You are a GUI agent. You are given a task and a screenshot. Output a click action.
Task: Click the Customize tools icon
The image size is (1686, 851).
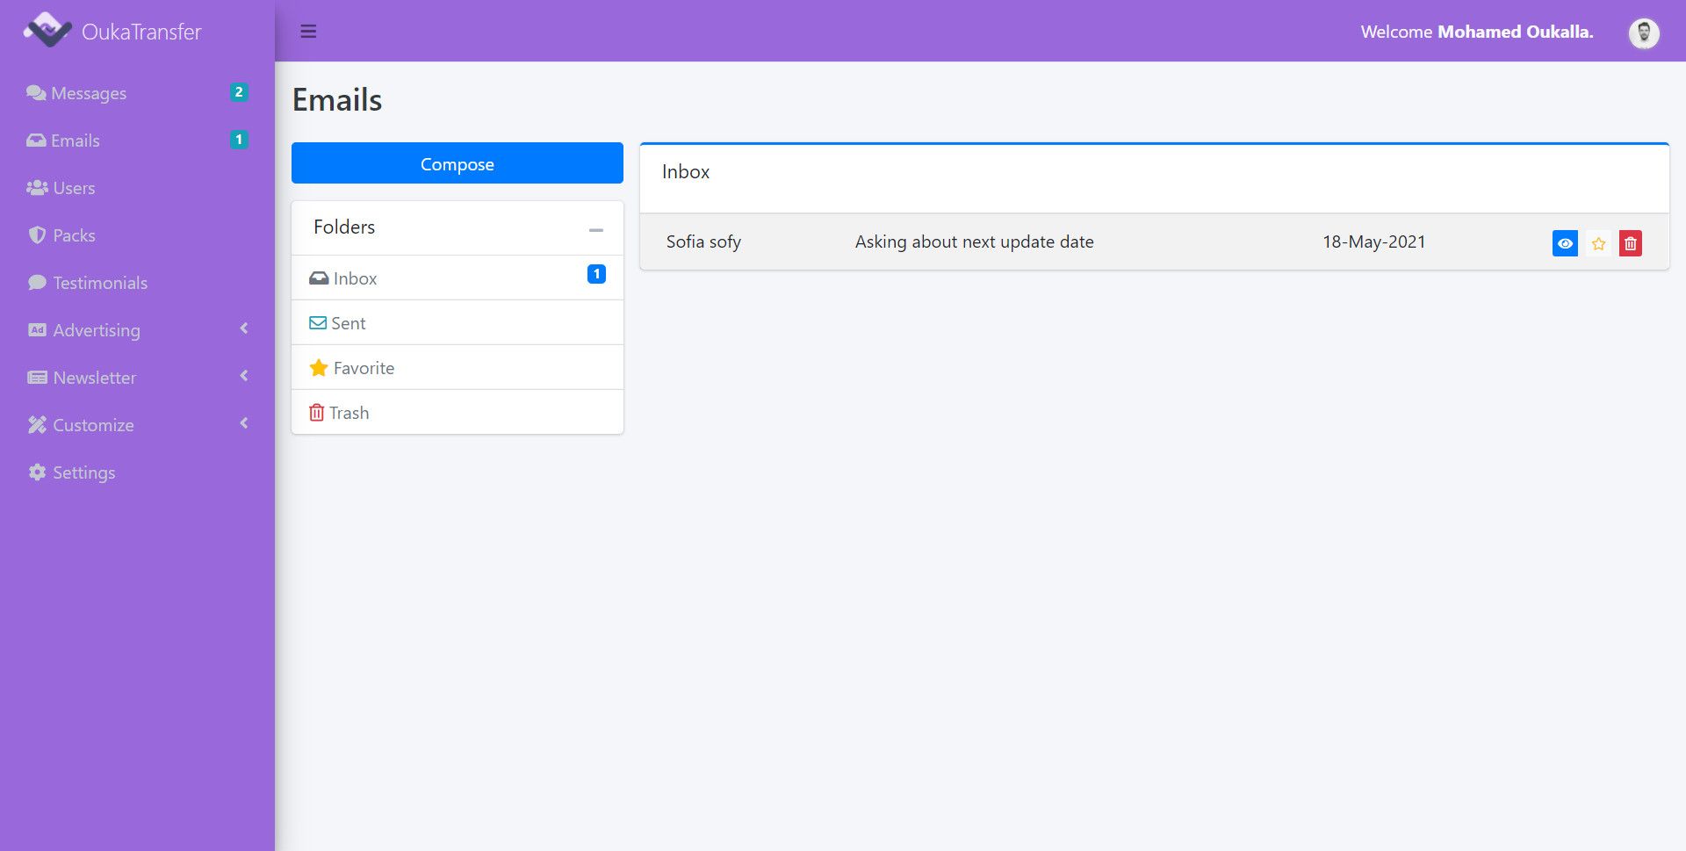[x=37, y=425]
